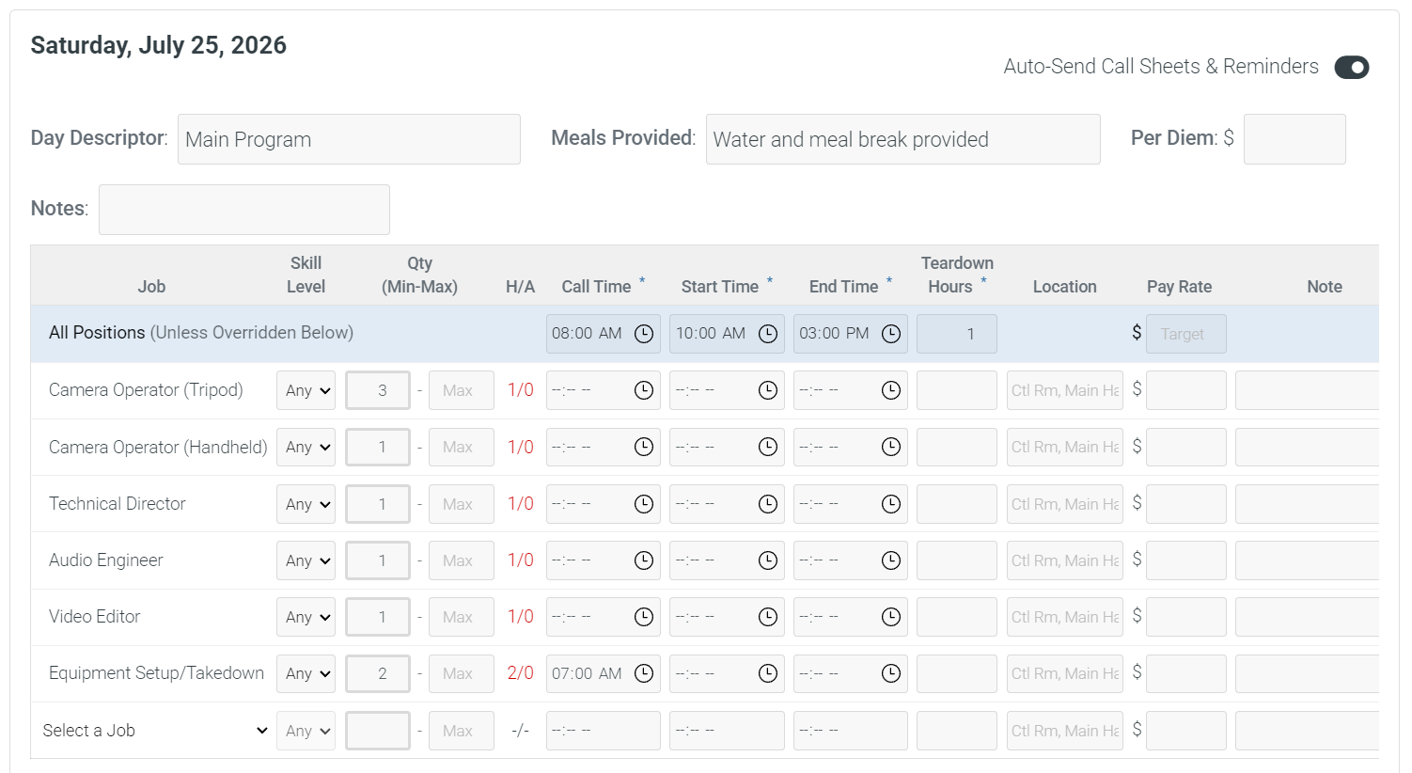Click Pay Rate field for Audio Engineer
Viewport: 1412px width, 773px height.
click(x=1186, y=560)
